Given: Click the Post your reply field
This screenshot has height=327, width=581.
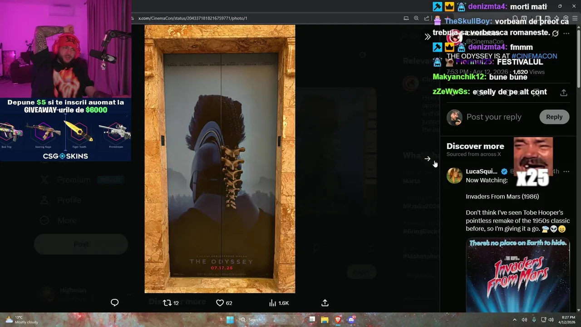Looking at the screenshot, I should point(494,117).
